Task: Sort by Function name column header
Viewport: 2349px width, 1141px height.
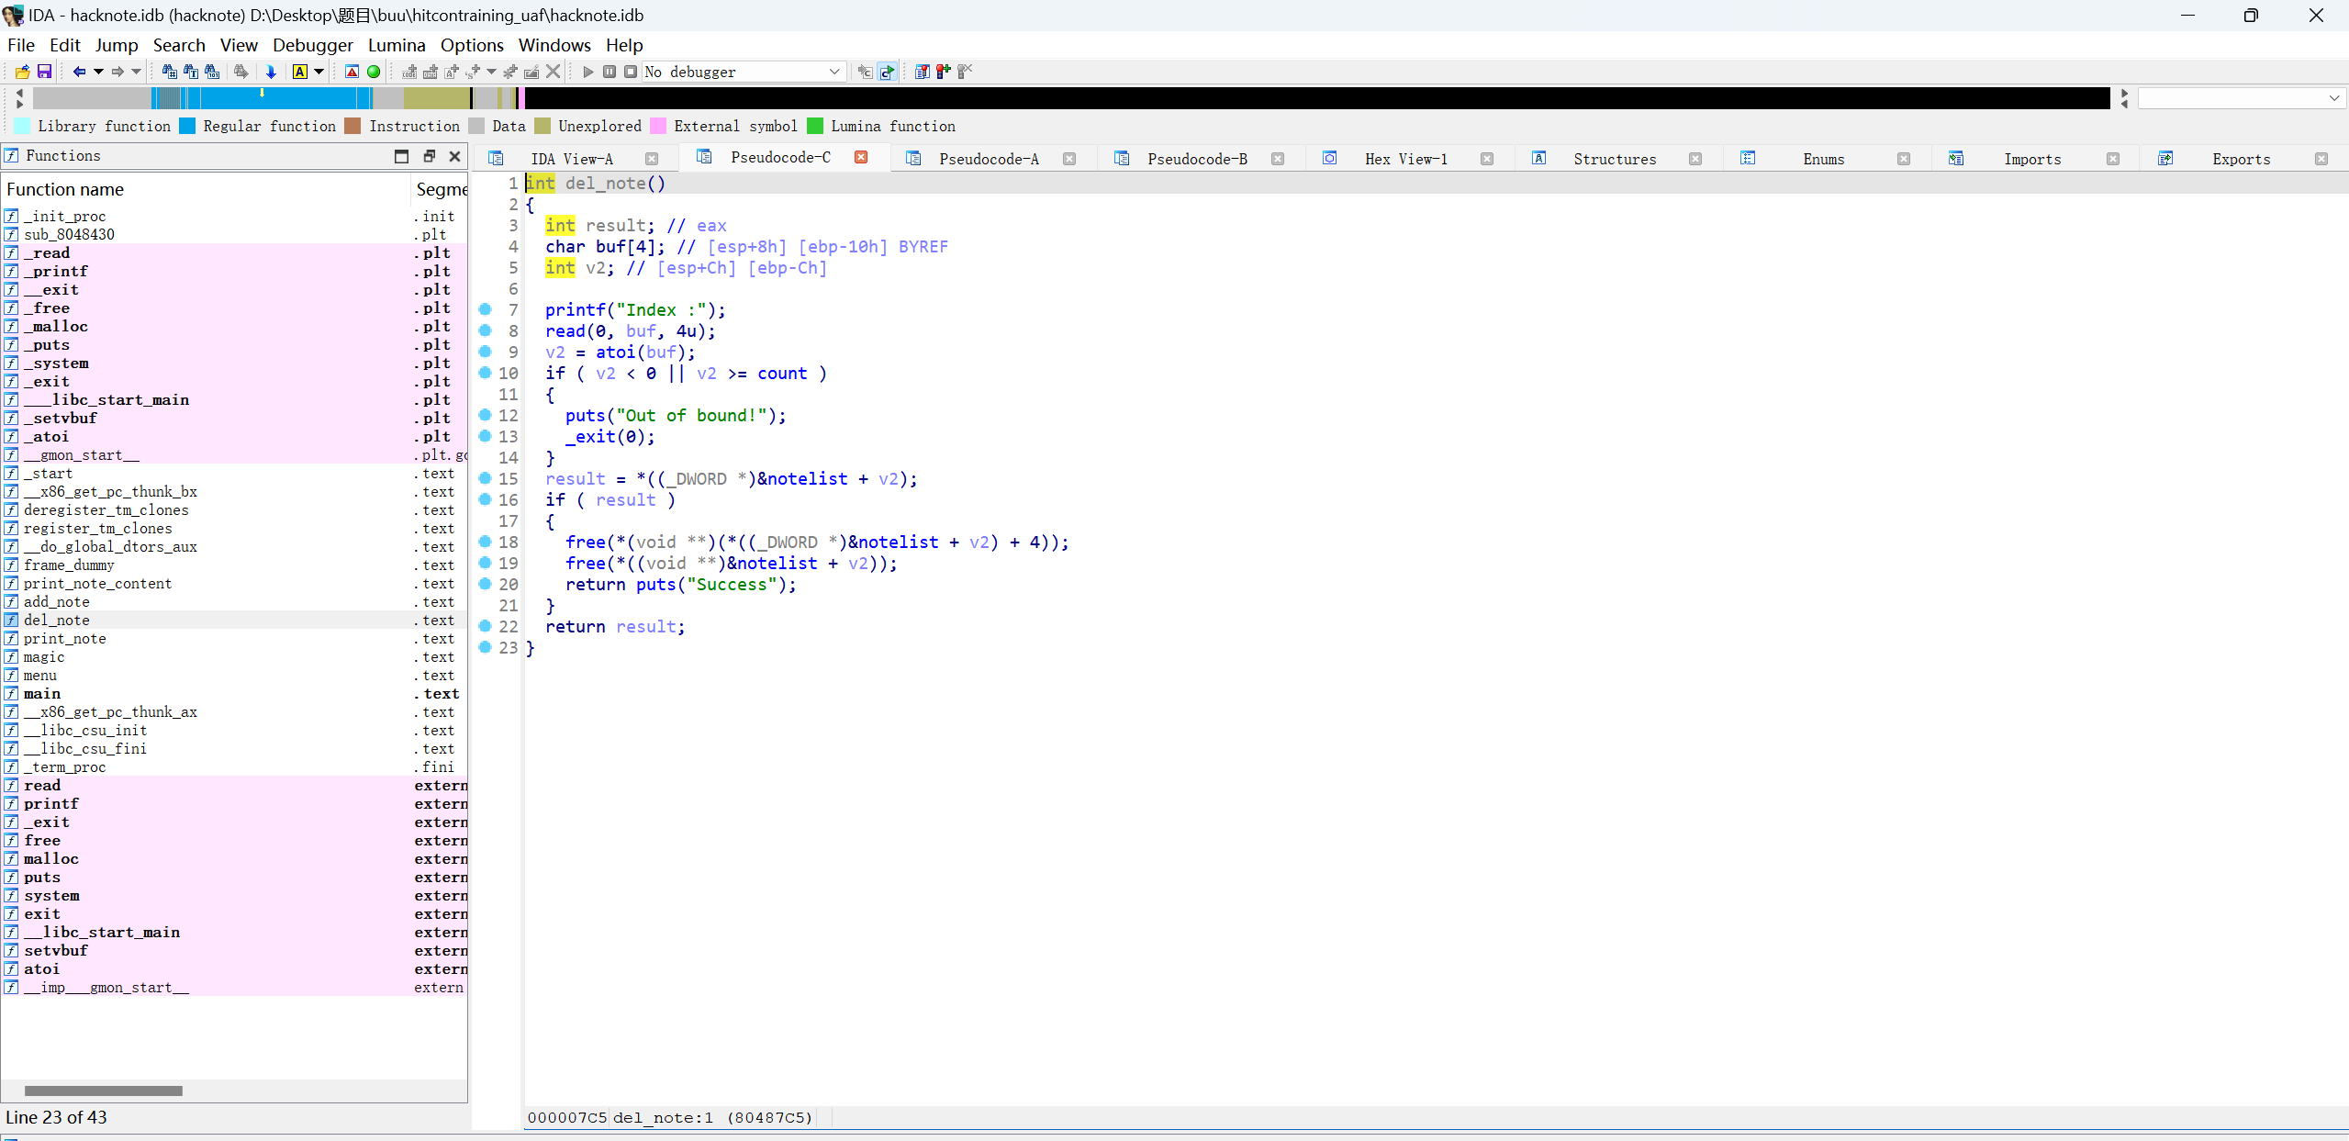Action: 206,189
